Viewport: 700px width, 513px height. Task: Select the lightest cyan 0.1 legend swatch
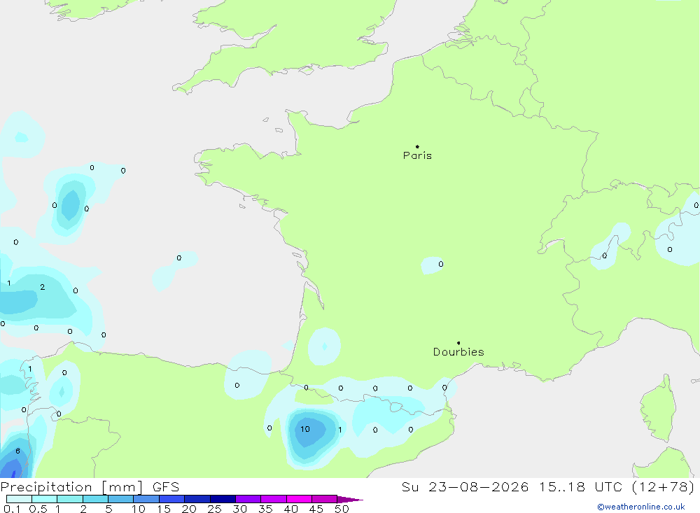19,499
